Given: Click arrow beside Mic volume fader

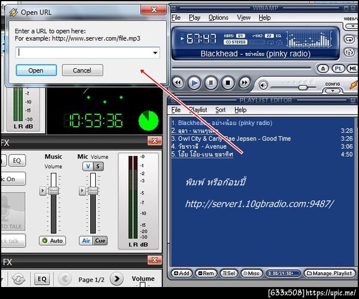Looking at the screenshot, I should point(82,191).
